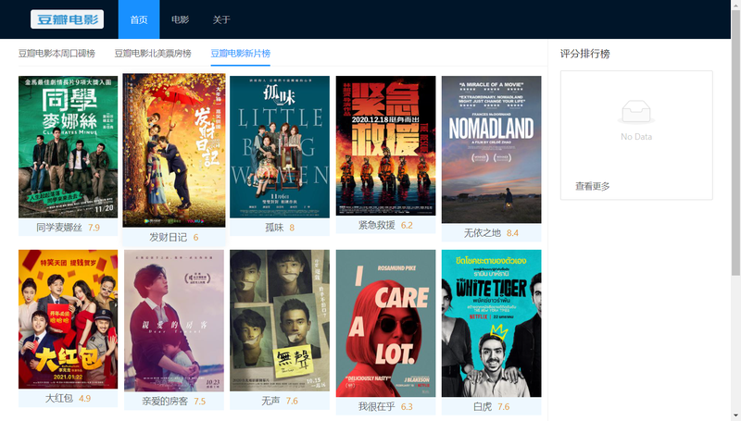Screen dimensions: 741x421
Task: Open the 亲爱的房客 poster
Action: tap(174, 320)
